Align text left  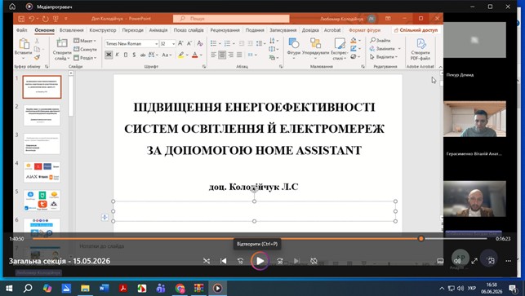214,55
